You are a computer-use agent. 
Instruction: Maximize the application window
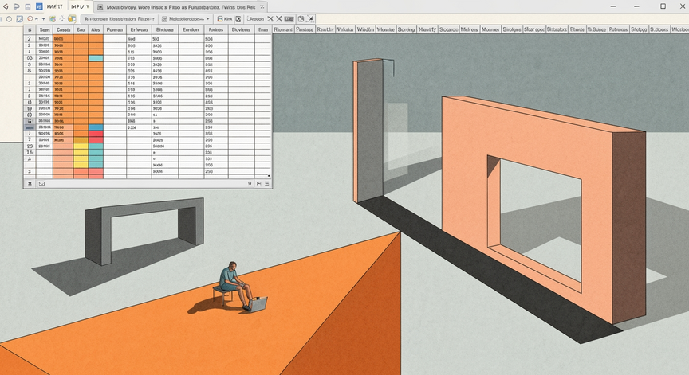tap(663, 6)
